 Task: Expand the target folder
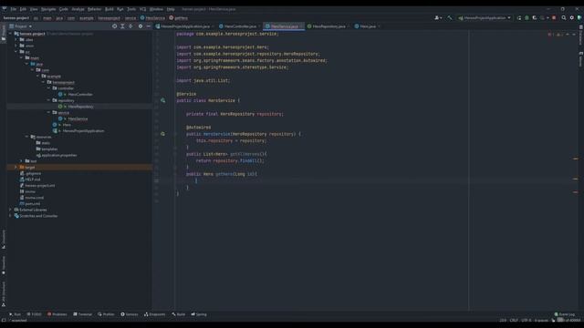tap(16, 168)
